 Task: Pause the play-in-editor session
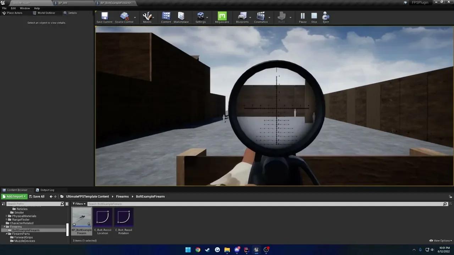(302, 17)
